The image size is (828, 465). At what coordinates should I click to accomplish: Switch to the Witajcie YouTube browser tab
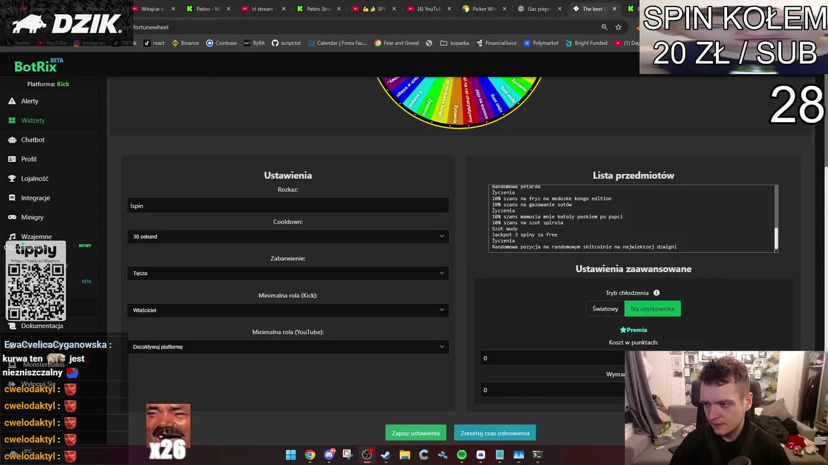154,9
